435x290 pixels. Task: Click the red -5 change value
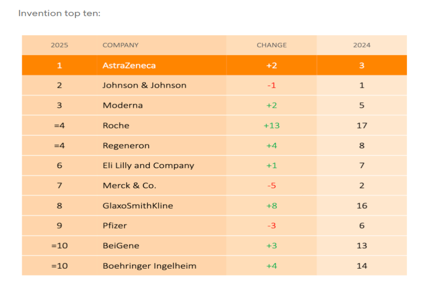coord(272,186)
